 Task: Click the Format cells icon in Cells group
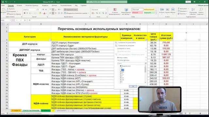(x=173, y=9)
